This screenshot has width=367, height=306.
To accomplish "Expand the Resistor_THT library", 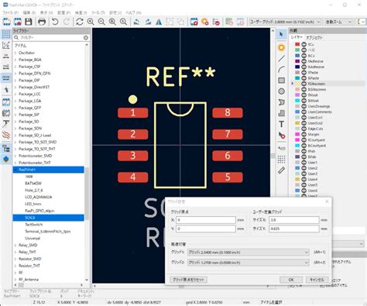I will [15, 266].
